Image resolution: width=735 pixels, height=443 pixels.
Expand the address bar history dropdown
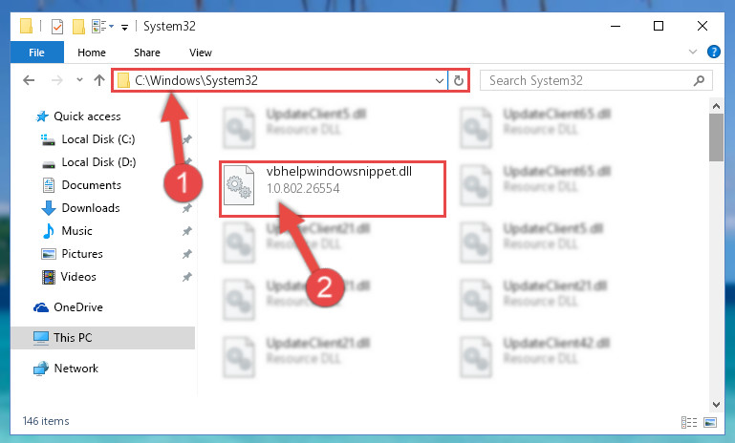pyautogui.click(x=440, y=80)
